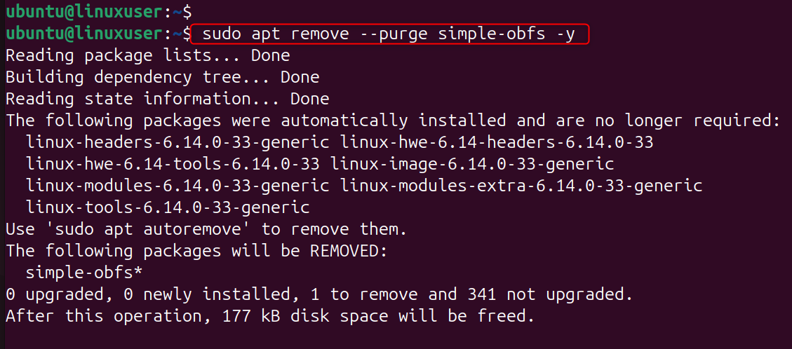
Task: Click the highlighted sudo apt remove command
Action: click(x=389, y=34)
